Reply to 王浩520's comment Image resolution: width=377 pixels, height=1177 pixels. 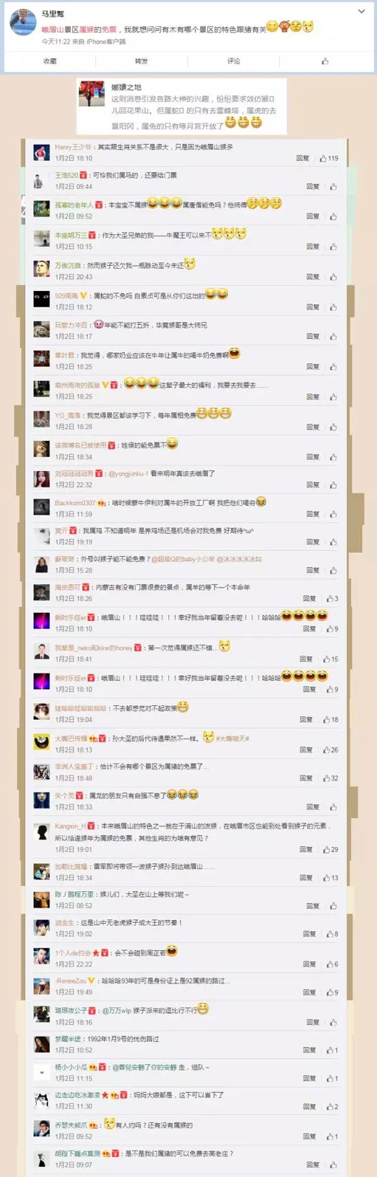[x=312, y=186]
